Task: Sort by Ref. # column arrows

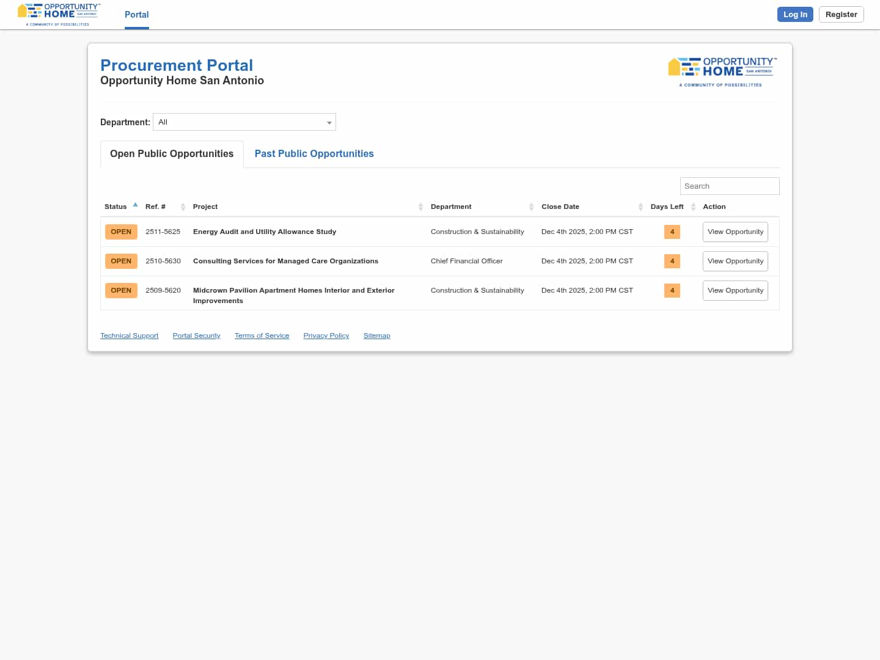Action: [183, 207]
